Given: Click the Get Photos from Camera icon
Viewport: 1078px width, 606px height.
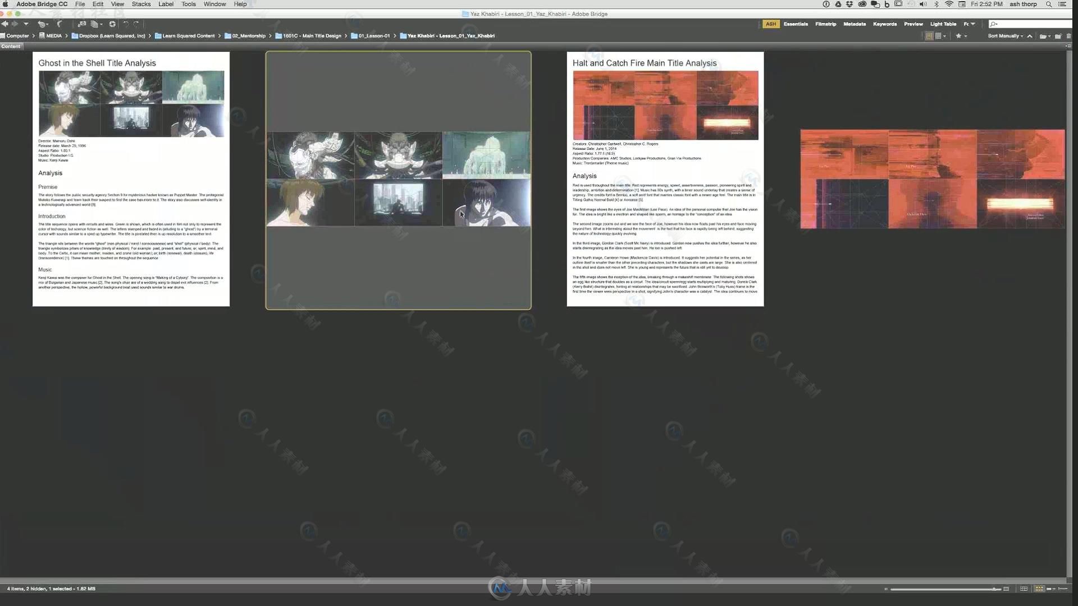Looking at the screenshot, I should point(82,24).
